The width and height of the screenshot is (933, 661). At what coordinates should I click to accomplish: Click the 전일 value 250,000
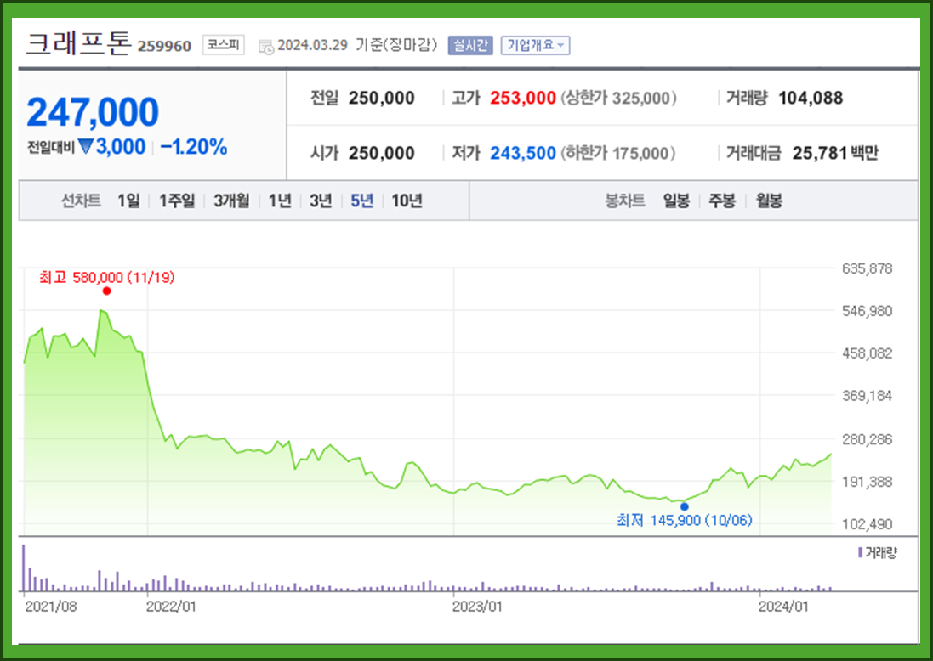pyautogui.click(x=381, y=98)
